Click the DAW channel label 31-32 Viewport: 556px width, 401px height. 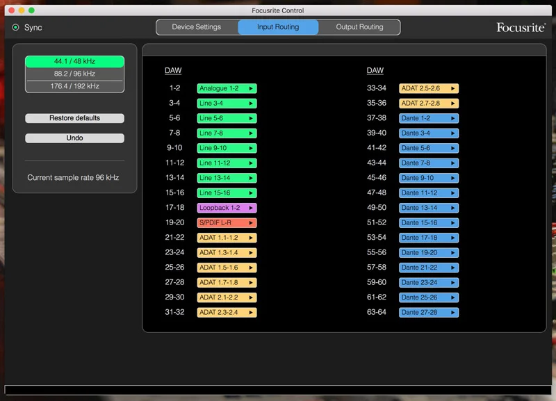pos(175,312)
